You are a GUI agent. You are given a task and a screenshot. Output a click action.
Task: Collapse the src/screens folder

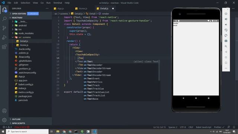(x=30, y=37)
